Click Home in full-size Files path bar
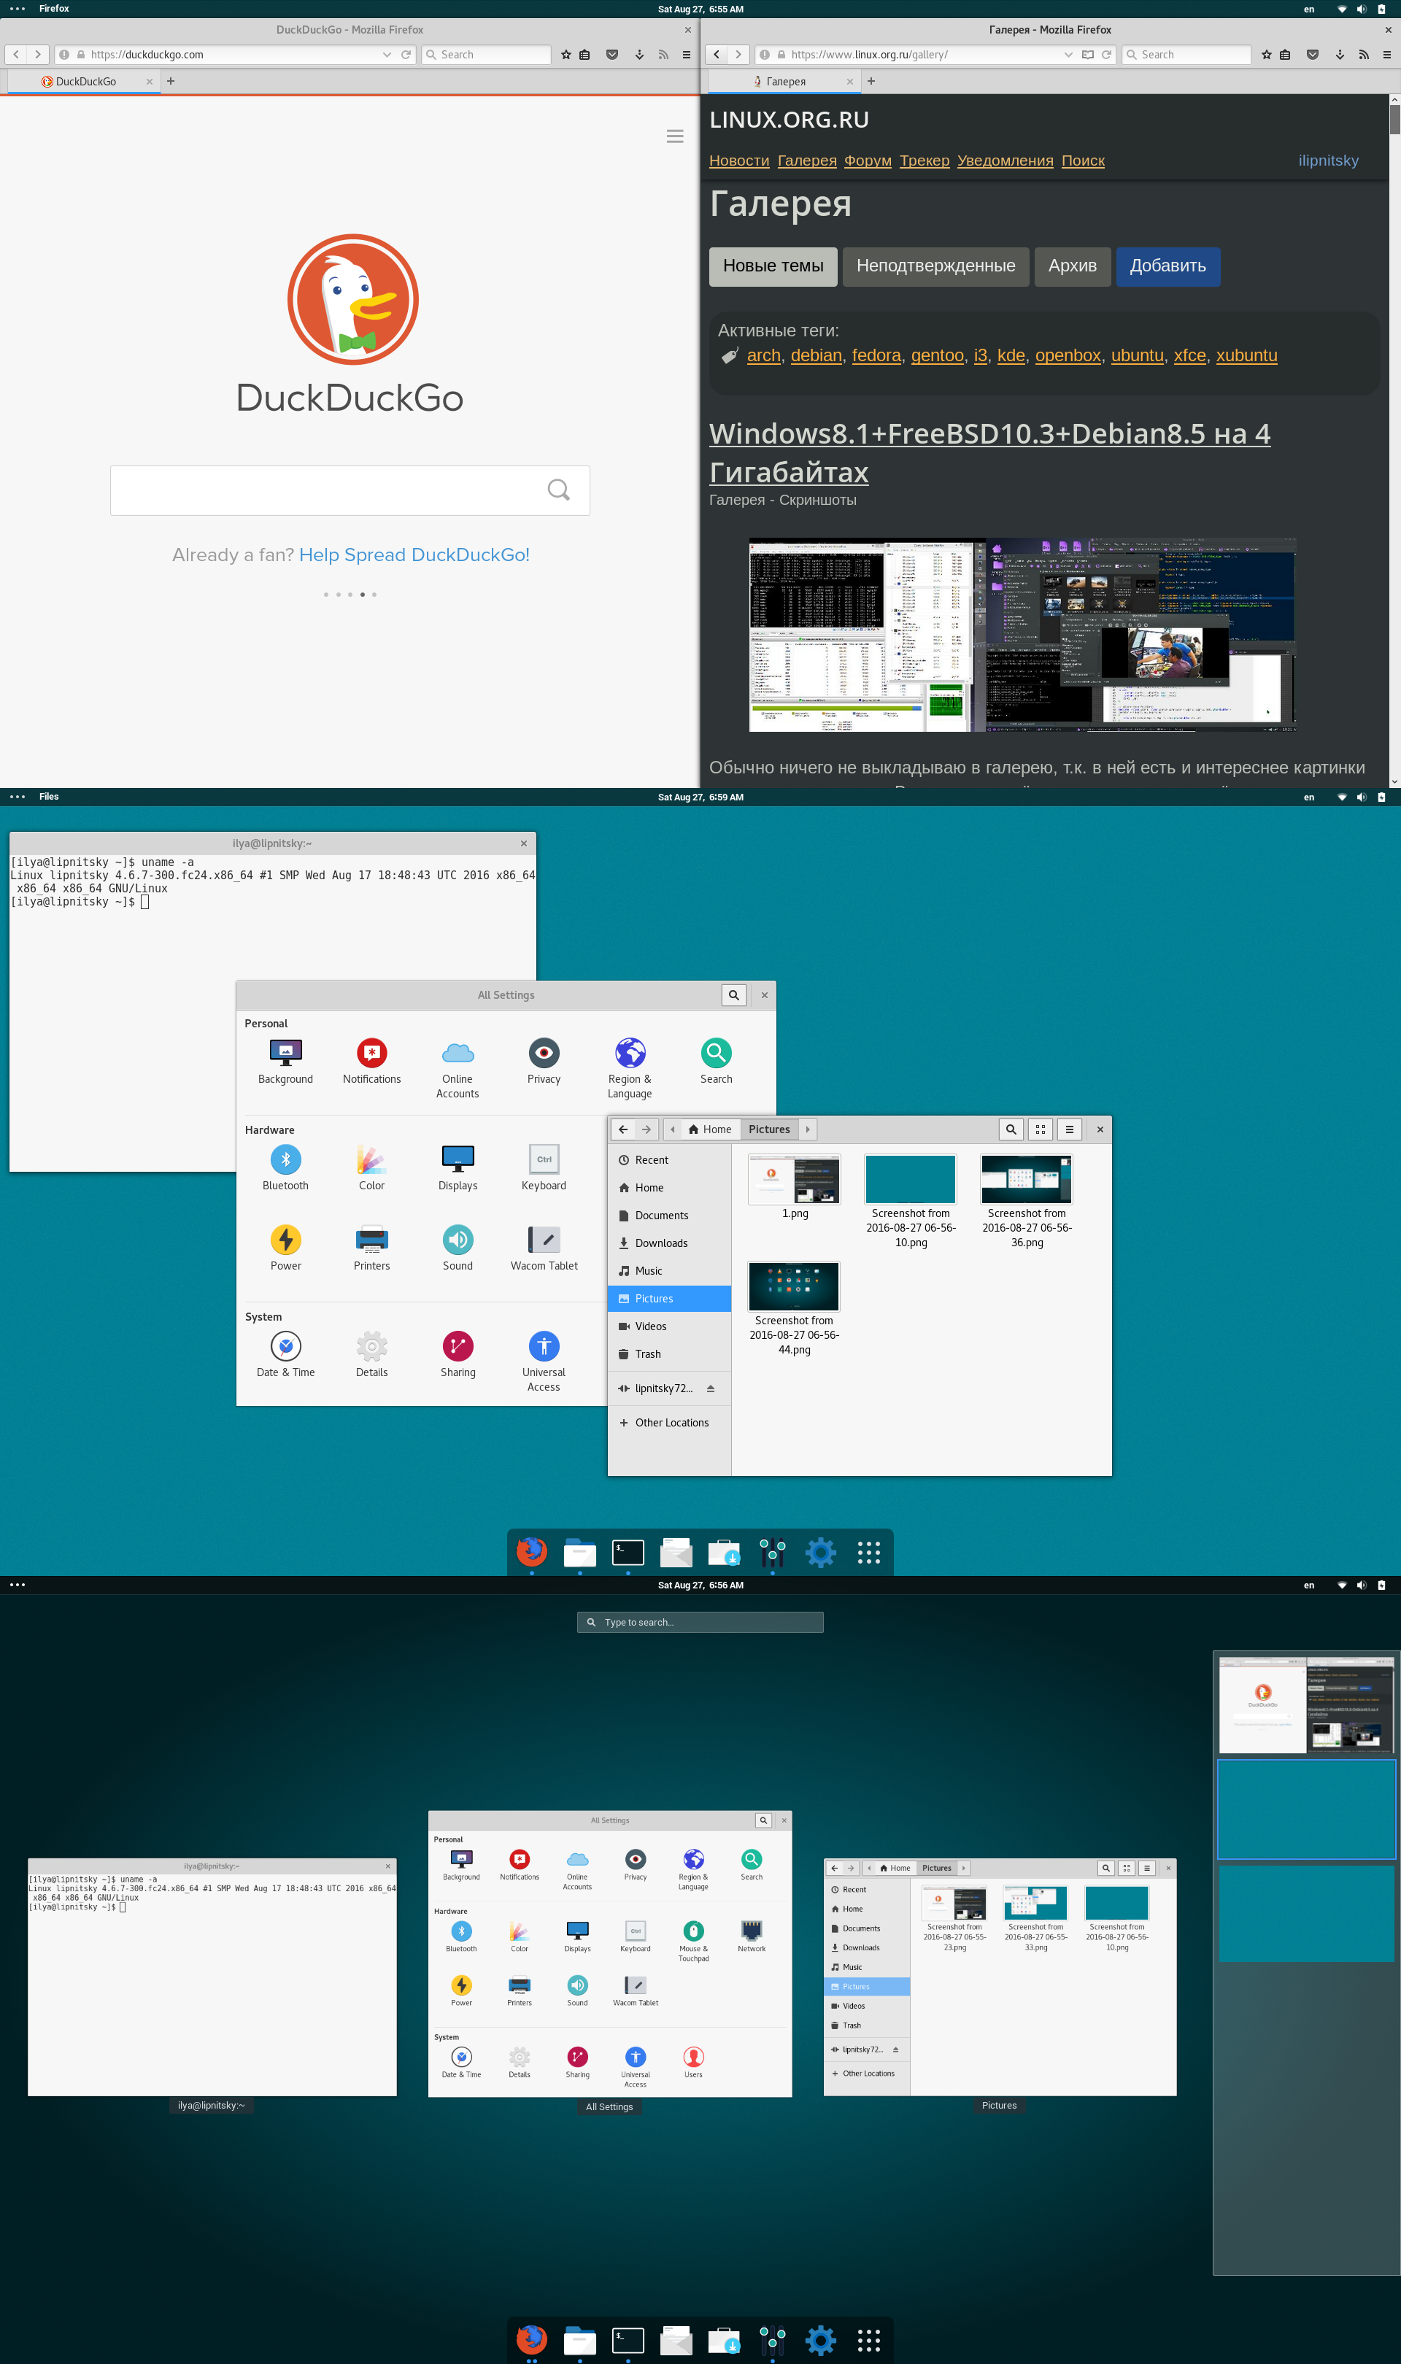The image size is (1401, 2364). point(709,1129)
